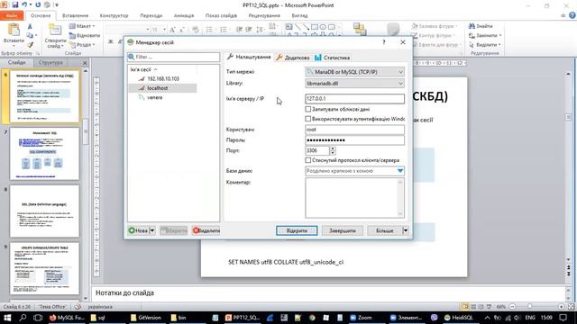577x324 pixels.
Task: Open the Макет layout dropdown
Action: pos(82,26)
